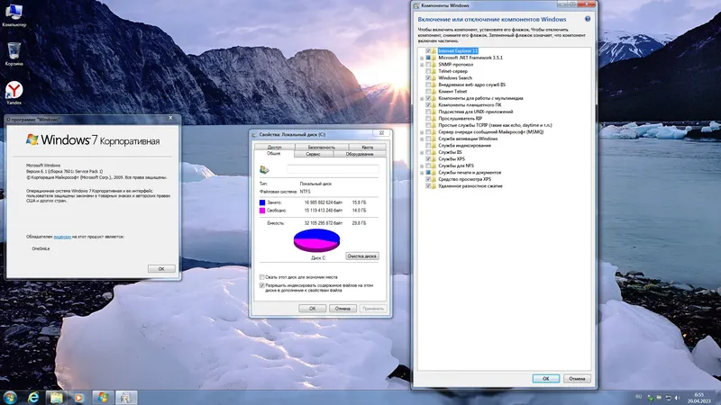Enable the Telnet-сервер component checkbox
Screen dimensions: 721x405
click(428, 71)
